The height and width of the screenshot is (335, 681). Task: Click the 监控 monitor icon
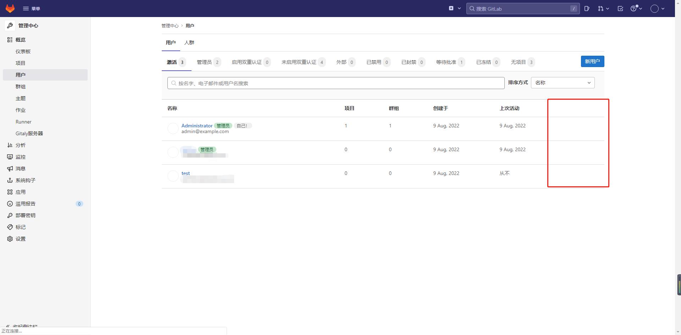(x=10, y=157)
